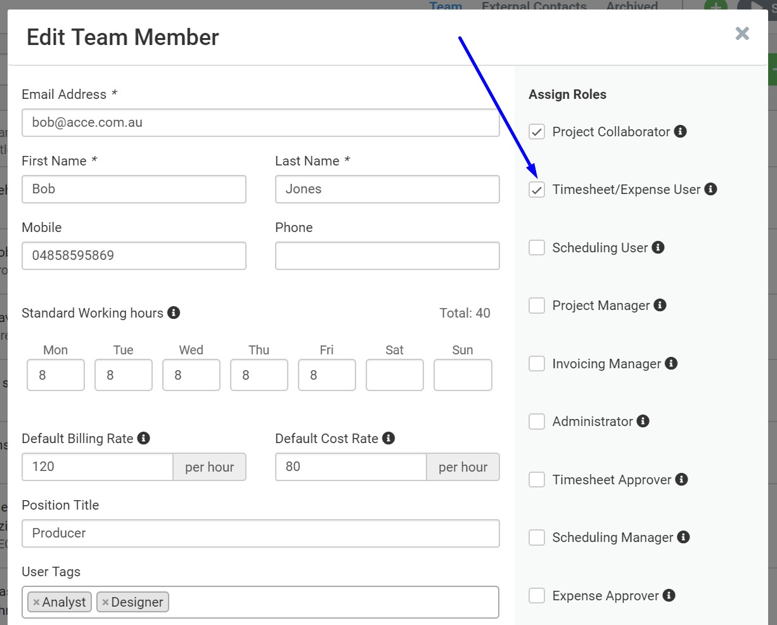Screen dimensions: 777x625
Task: Click the Timesheet/Expense User info icon
Action: click(710, 188)
